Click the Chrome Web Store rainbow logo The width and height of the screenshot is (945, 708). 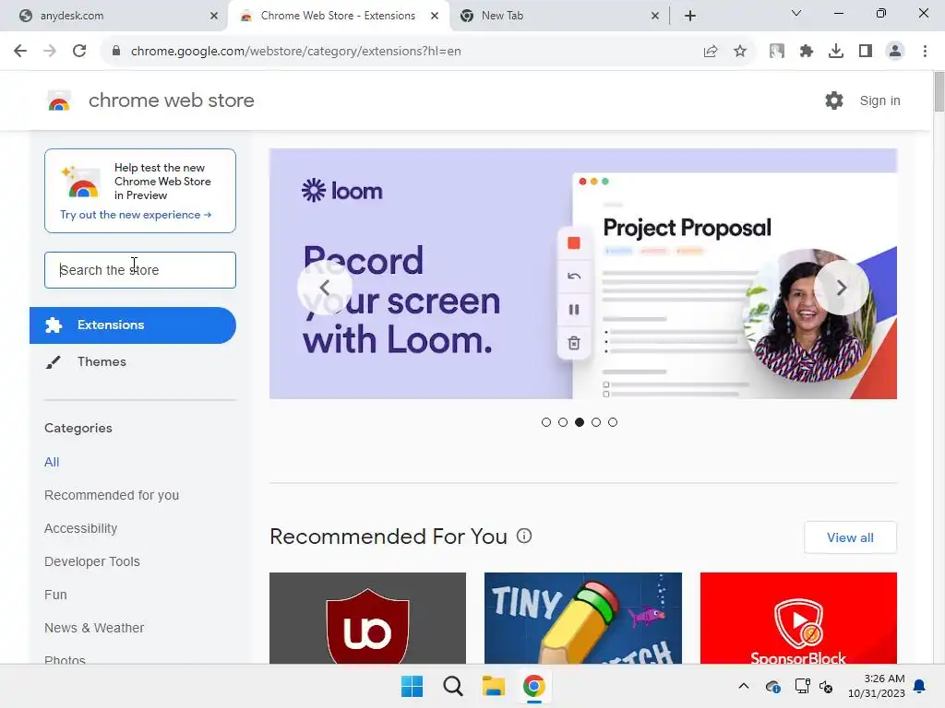pyautogui.click(x=59, y=101)
